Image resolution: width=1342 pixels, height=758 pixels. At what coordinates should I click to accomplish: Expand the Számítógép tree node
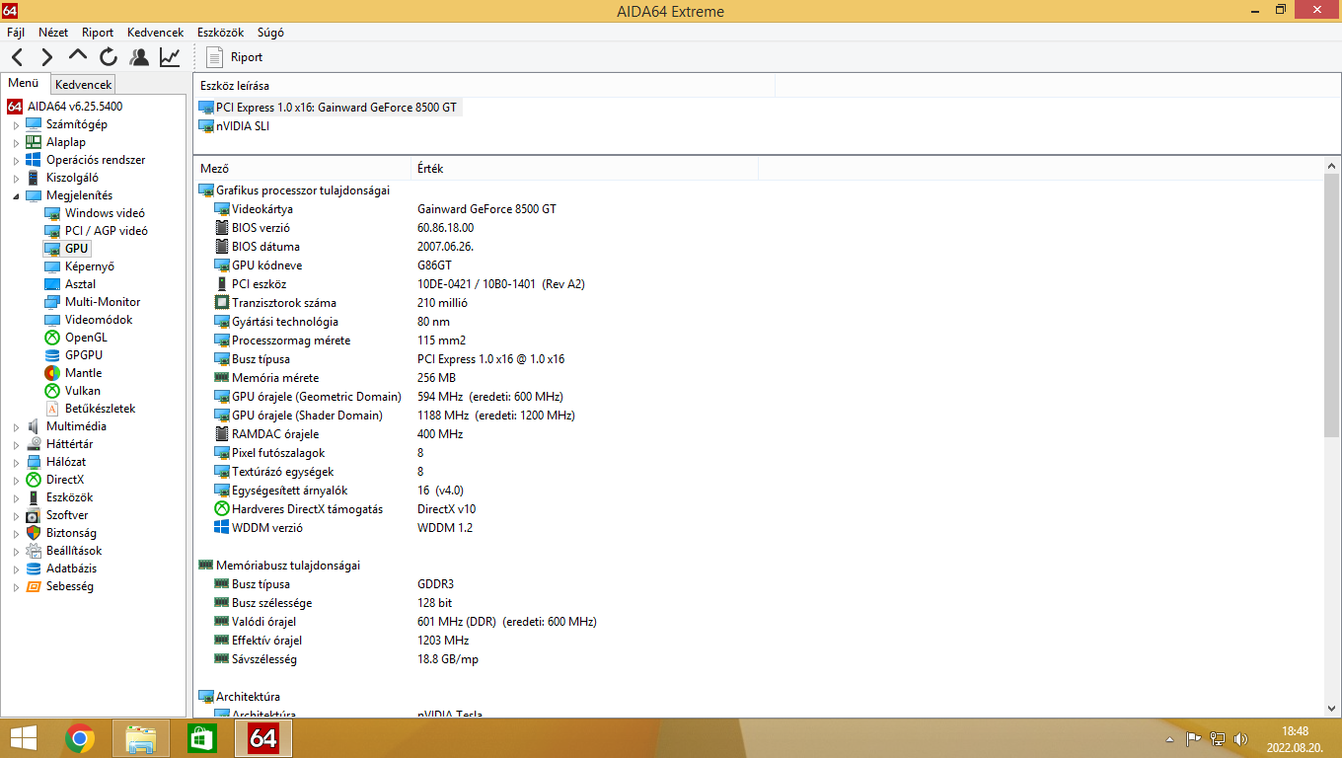(16, 125)
